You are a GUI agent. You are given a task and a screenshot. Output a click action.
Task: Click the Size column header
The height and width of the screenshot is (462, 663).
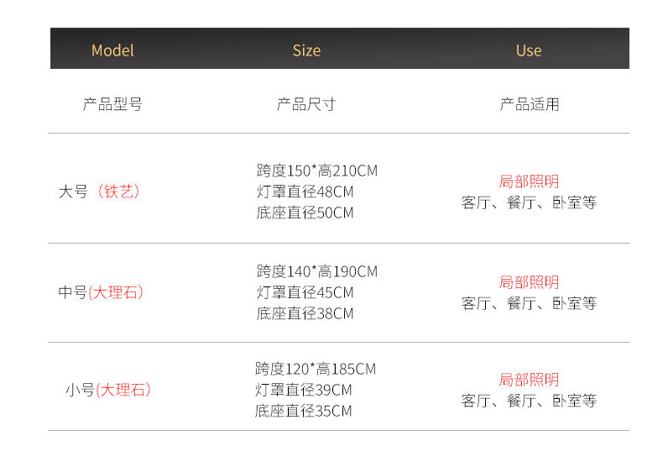pyautogui.click(x=306, y=50)
